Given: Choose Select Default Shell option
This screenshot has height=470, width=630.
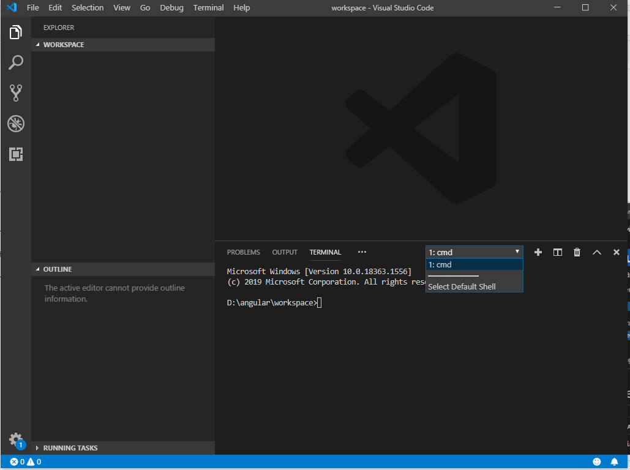Looking at the screenshot, I should point(462,286).
